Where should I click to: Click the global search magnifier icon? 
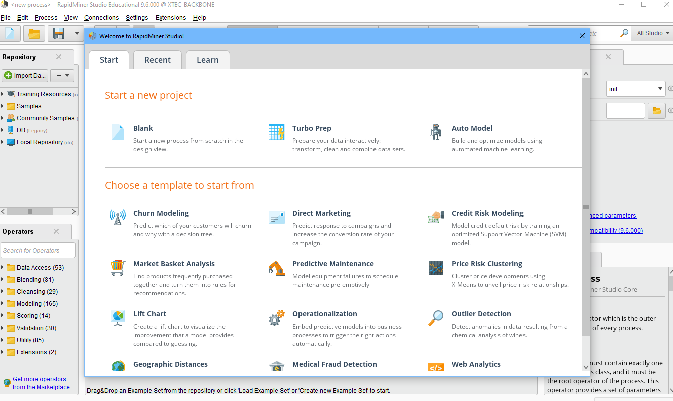(x=624, y=33)
